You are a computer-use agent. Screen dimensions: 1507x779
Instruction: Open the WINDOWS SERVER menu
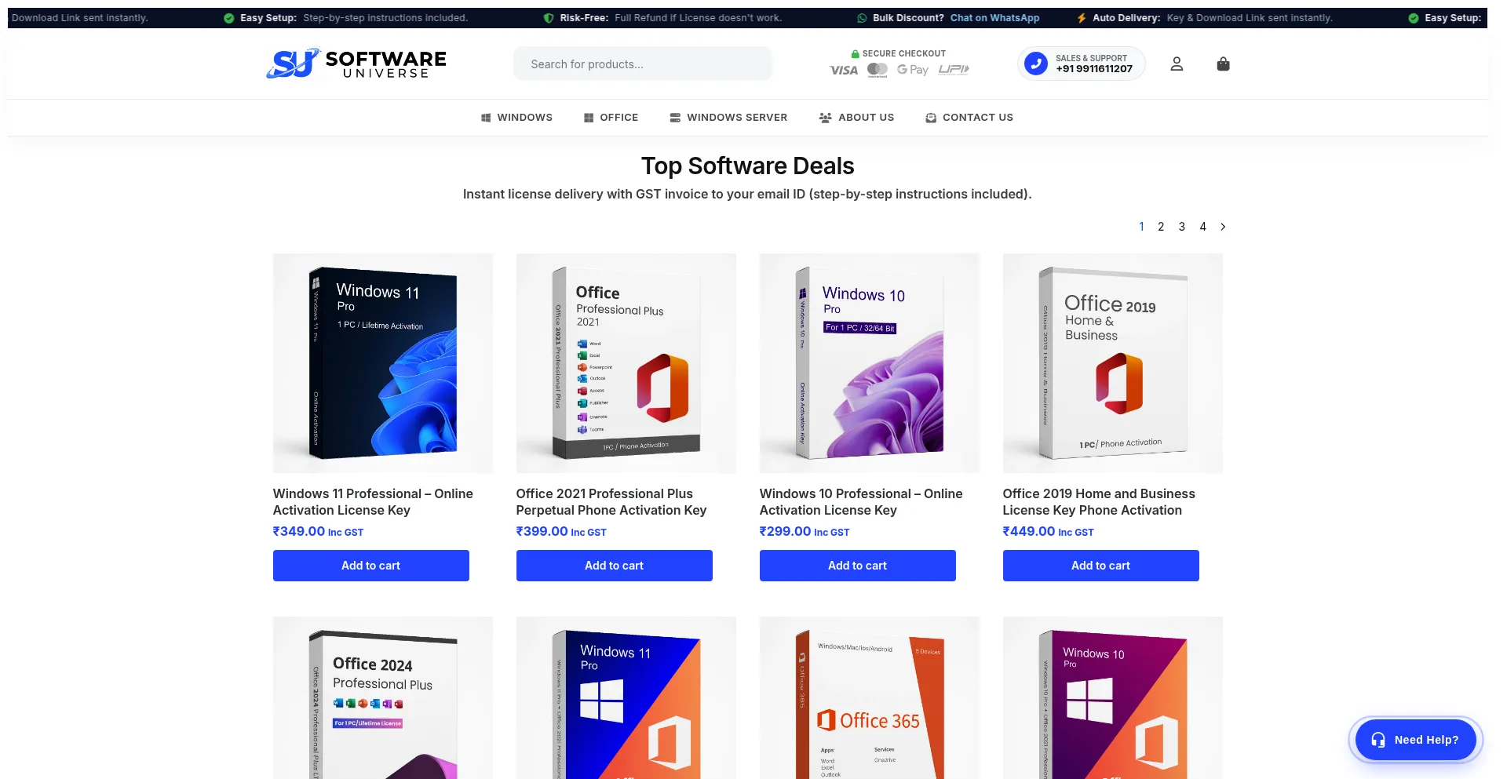point(728,118)
